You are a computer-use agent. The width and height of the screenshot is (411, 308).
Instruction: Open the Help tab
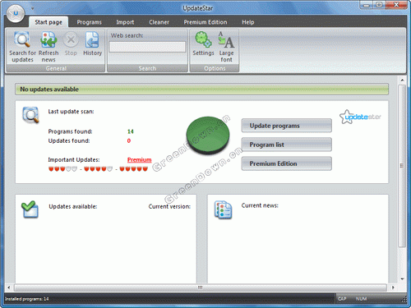(248, 22)
